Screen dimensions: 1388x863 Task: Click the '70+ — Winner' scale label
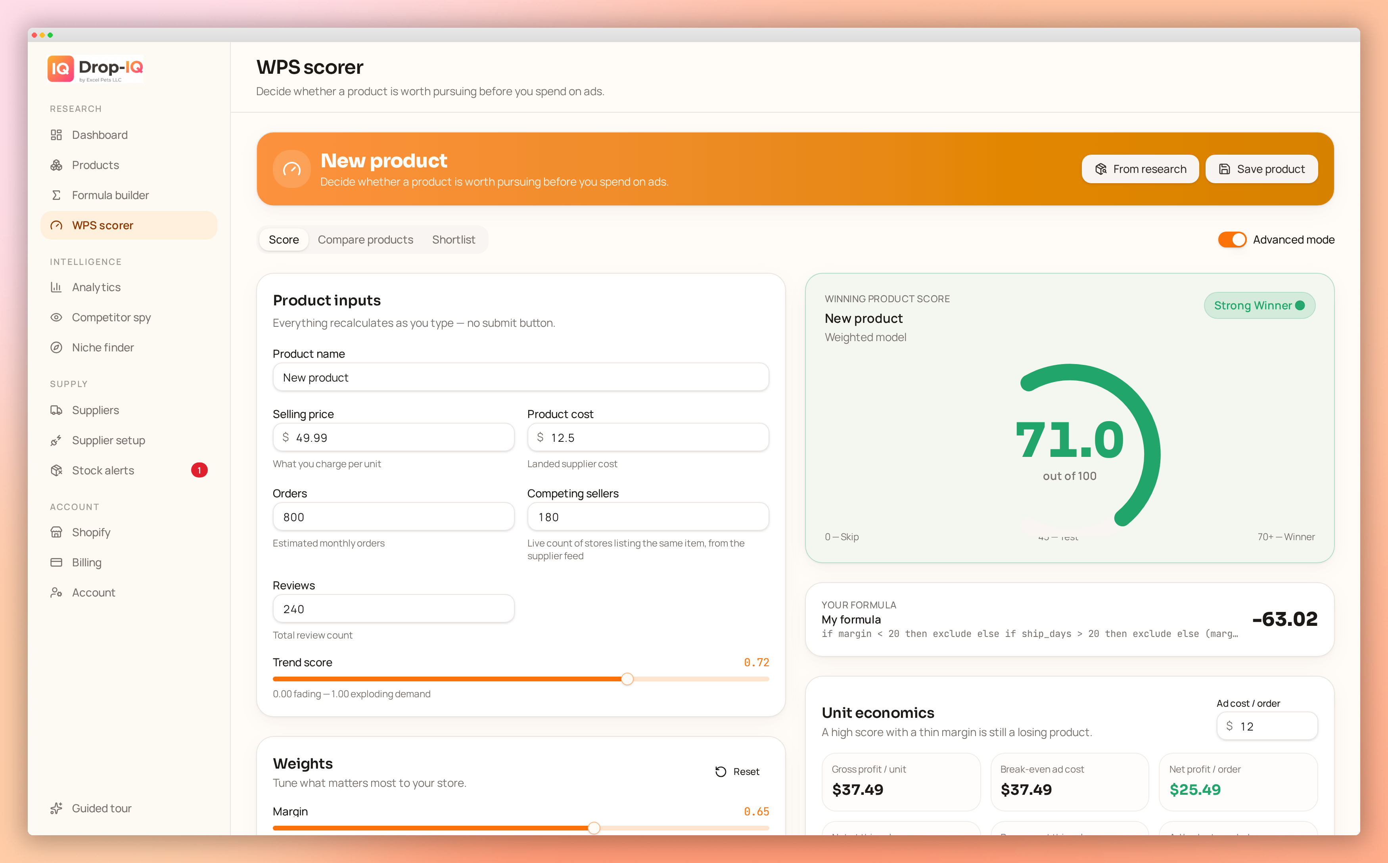[x=1286, y=537]
